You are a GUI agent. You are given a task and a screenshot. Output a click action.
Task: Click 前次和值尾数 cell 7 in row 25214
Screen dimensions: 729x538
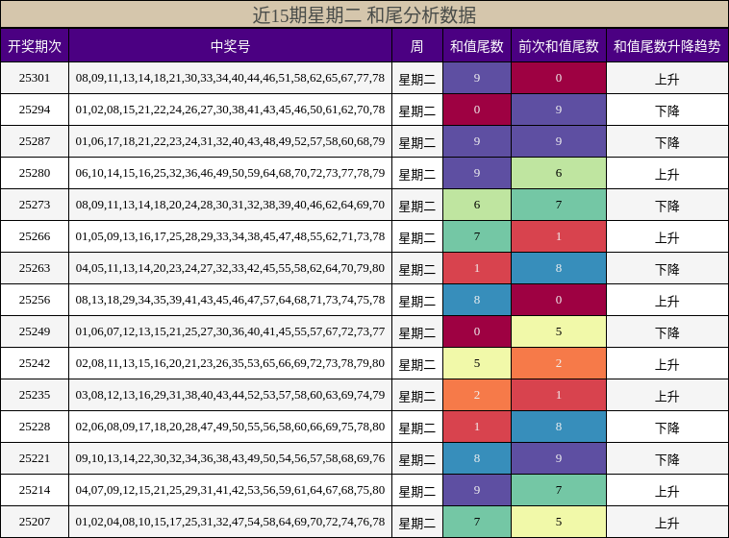[x=559, y=490]
